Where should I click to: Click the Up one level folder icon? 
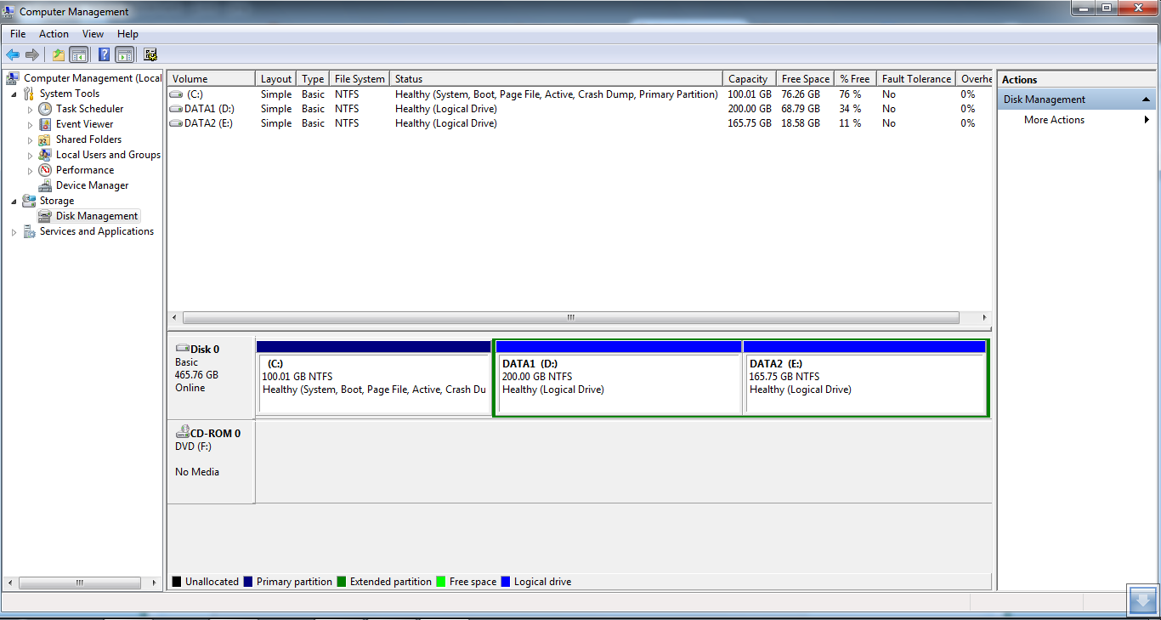[58, 55]
